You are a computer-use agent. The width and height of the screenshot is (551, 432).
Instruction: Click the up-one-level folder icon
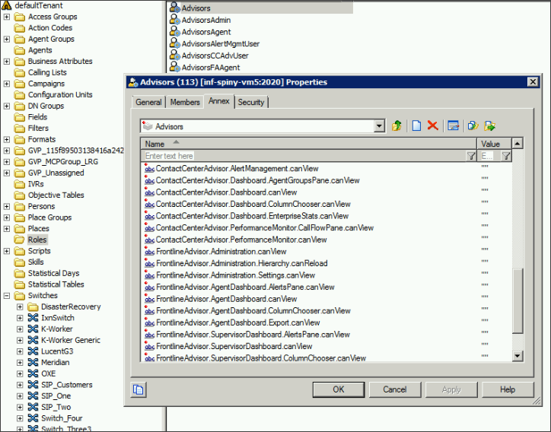pos(397,125)
